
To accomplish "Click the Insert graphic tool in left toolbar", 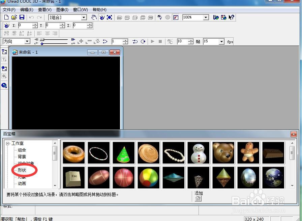I will coord(4,69).
